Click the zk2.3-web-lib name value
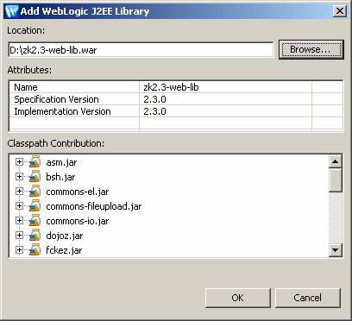Image resolution: width=352 pixels, height=321 pixels. click(171, 87)
